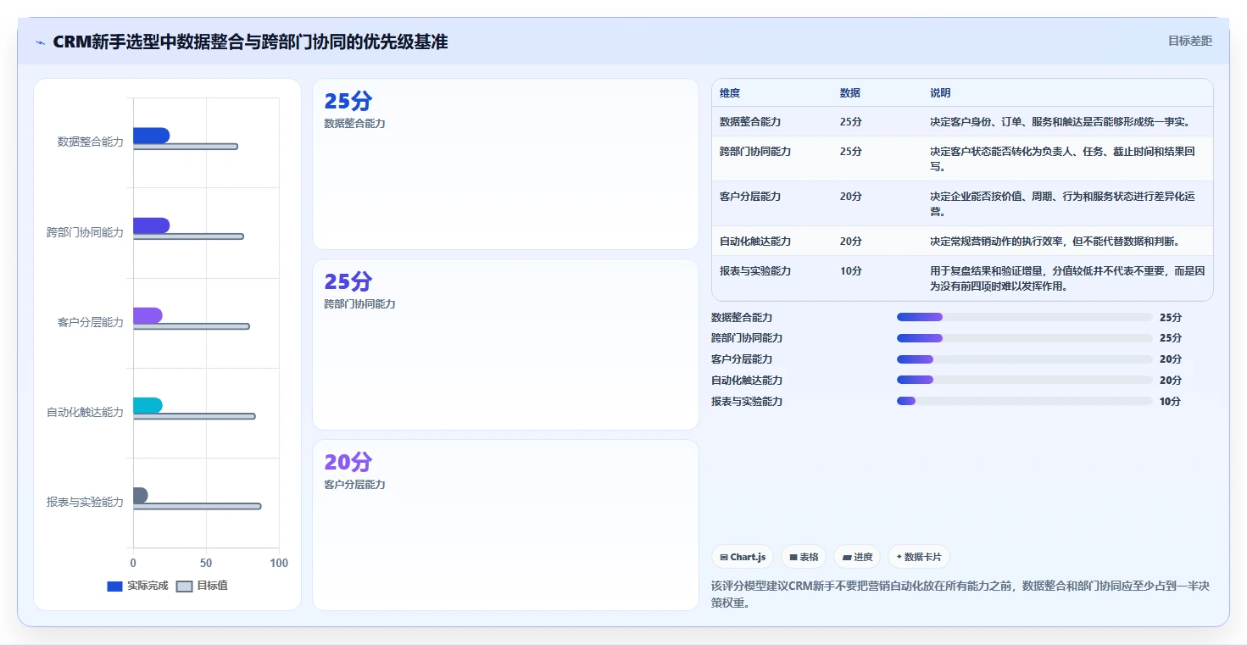Click the blue 数据整合能力 actual bar in chart

coord(151,136)
